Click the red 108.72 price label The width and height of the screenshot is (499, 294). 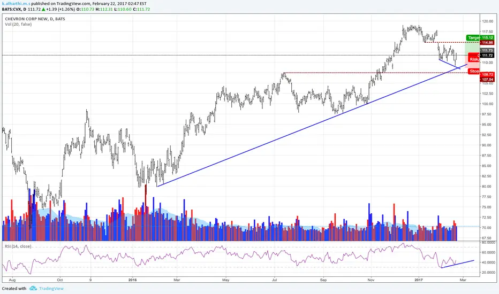tap(487, 74)
